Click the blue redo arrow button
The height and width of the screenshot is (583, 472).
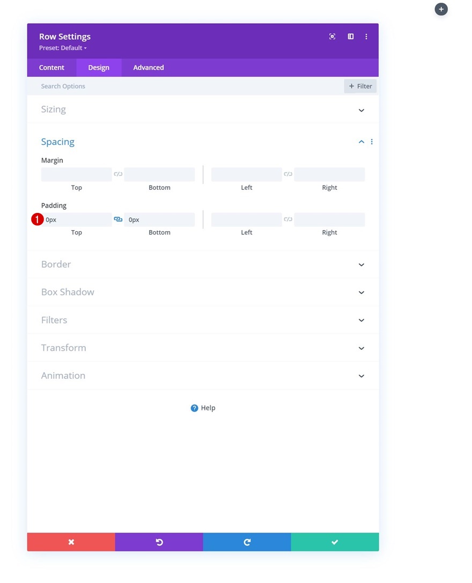247,542
